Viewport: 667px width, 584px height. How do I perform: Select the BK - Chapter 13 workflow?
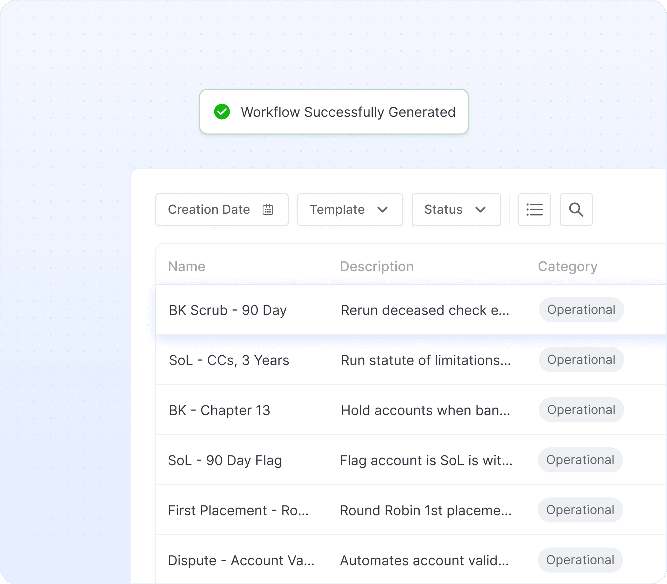tap(220, 410)
